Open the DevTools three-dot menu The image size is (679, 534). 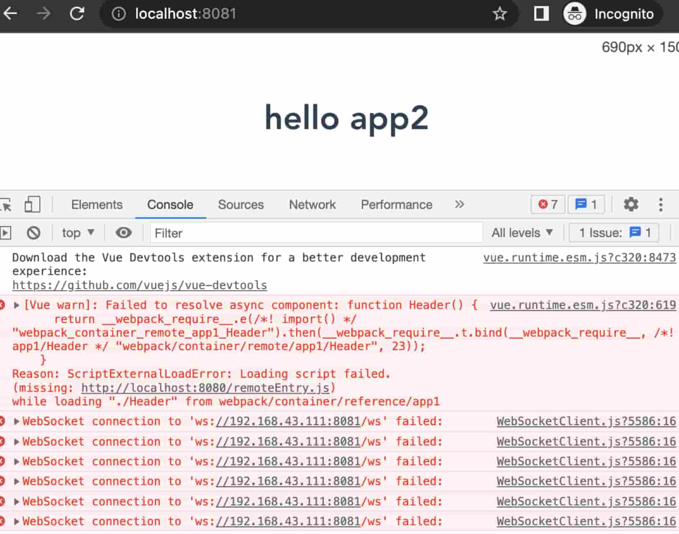[x=660, y=205]
